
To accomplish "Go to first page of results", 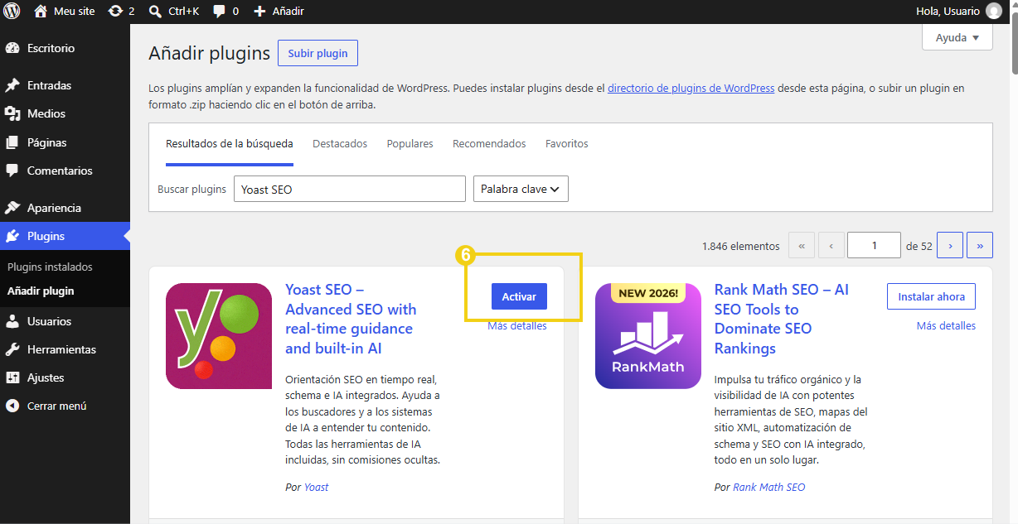I will pos(802,246).
